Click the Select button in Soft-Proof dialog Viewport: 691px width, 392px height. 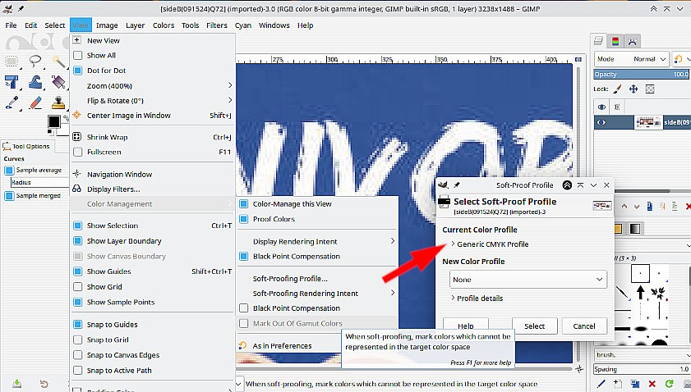pos(535,326)
